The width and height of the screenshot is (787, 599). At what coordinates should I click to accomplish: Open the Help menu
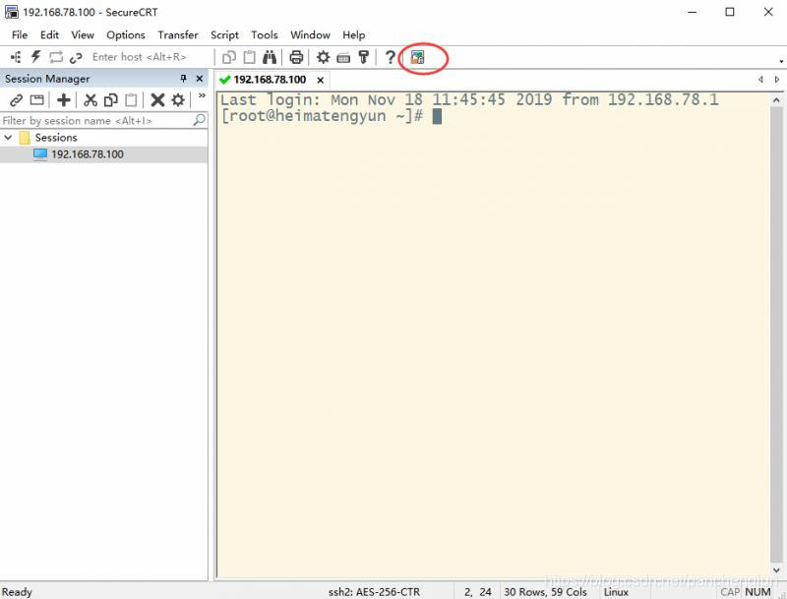354,35
